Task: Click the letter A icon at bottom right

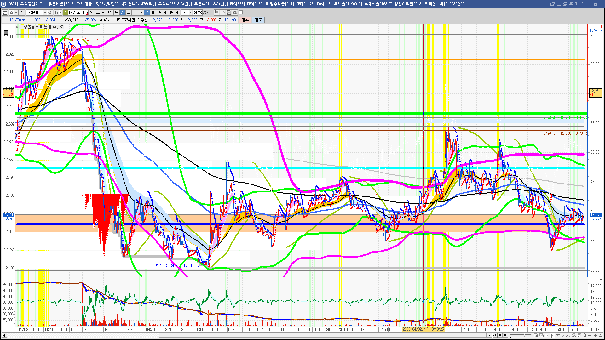Action: 600,336
